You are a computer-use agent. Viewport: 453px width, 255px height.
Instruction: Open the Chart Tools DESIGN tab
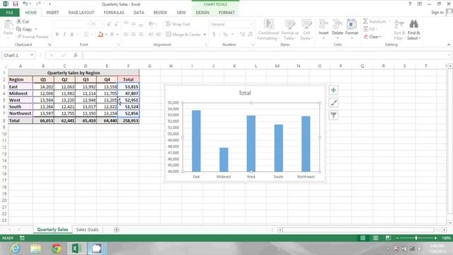coord(202,13)
